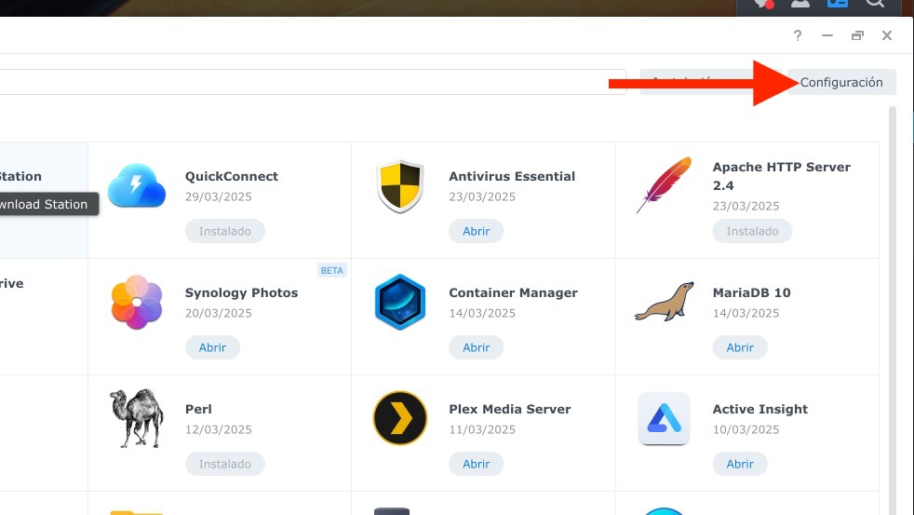
Task: Click Instalado under Apache HTTP Server 2.4
Action: tap(753, 231)
